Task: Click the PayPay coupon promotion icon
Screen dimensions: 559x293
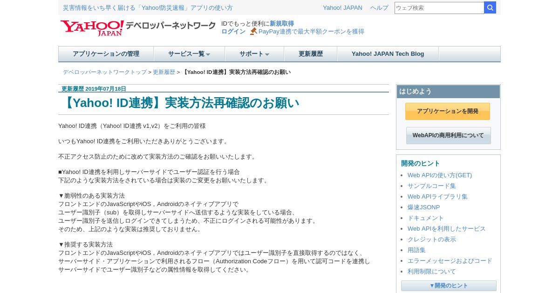Action: 253,31
